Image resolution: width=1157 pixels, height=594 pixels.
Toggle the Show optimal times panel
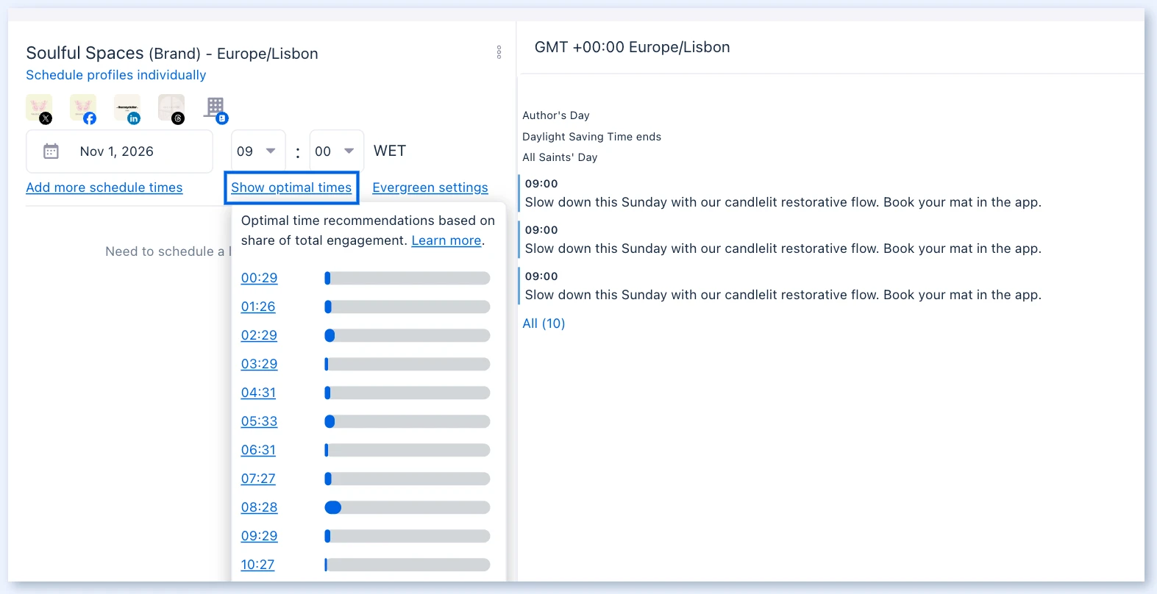click(x=291, y=187)
